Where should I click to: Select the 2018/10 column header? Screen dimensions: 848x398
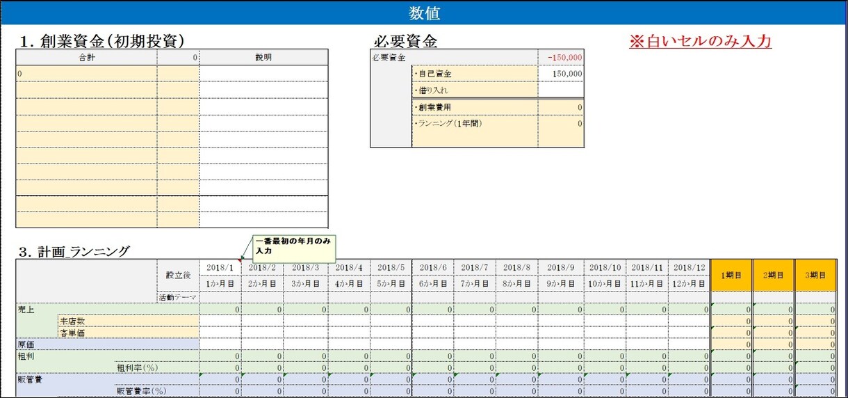coord(605,267)
